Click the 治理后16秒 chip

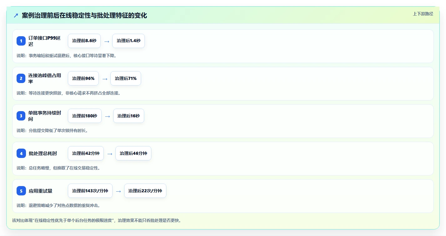tap(129, 116)
